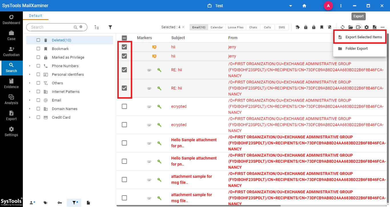
Task: Expand the Internet Patterns tree node
Action: [x=30, y=91]
